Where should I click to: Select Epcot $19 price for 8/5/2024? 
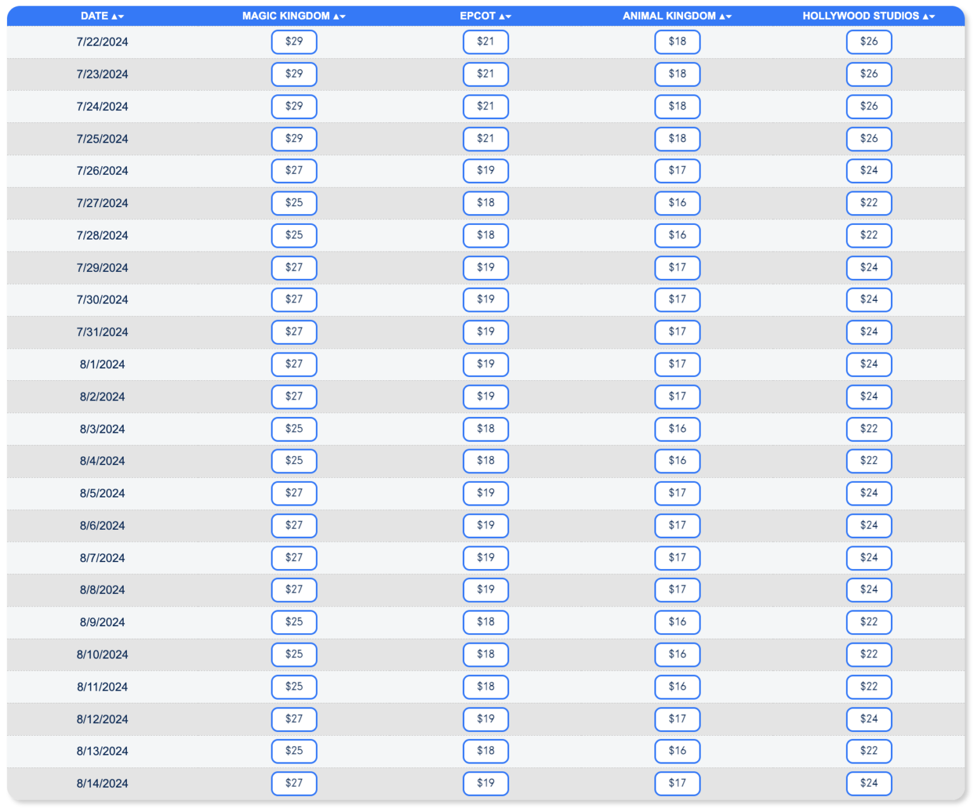coord(486,493)
